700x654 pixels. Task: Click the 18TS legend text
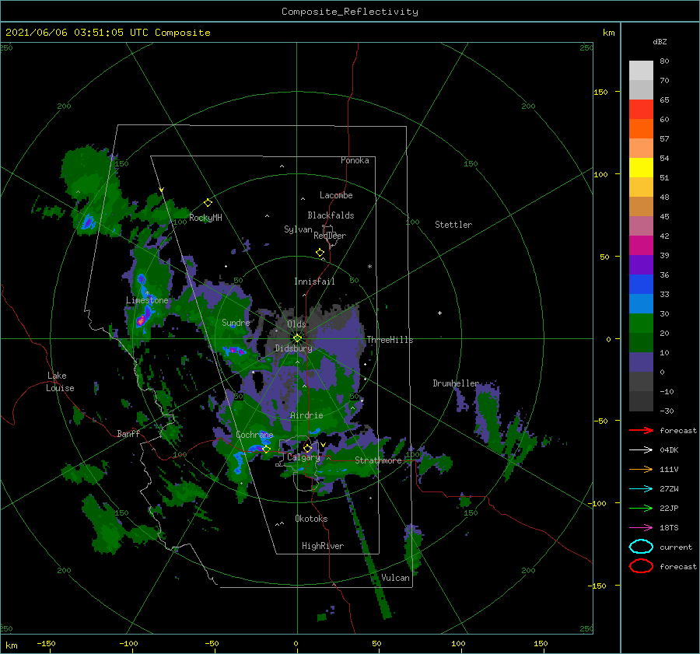(x=669, y=528)
